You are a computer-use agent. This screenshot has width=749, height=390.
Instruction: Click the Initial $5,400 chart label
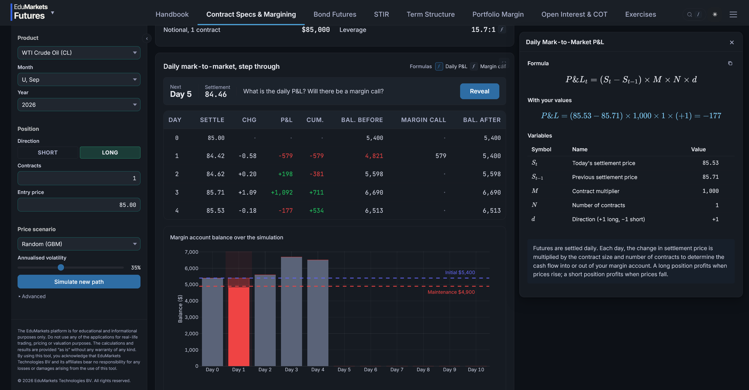(x=460, y=272)
